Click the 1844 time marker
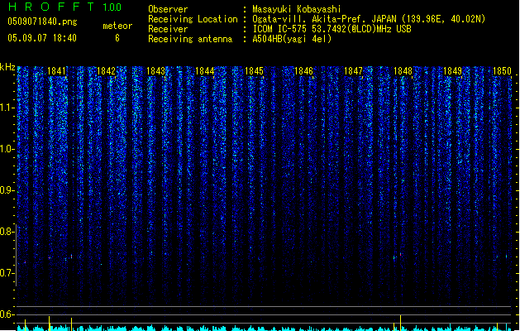The height and width of the screenshot is (331, 520). click(205, 71)
